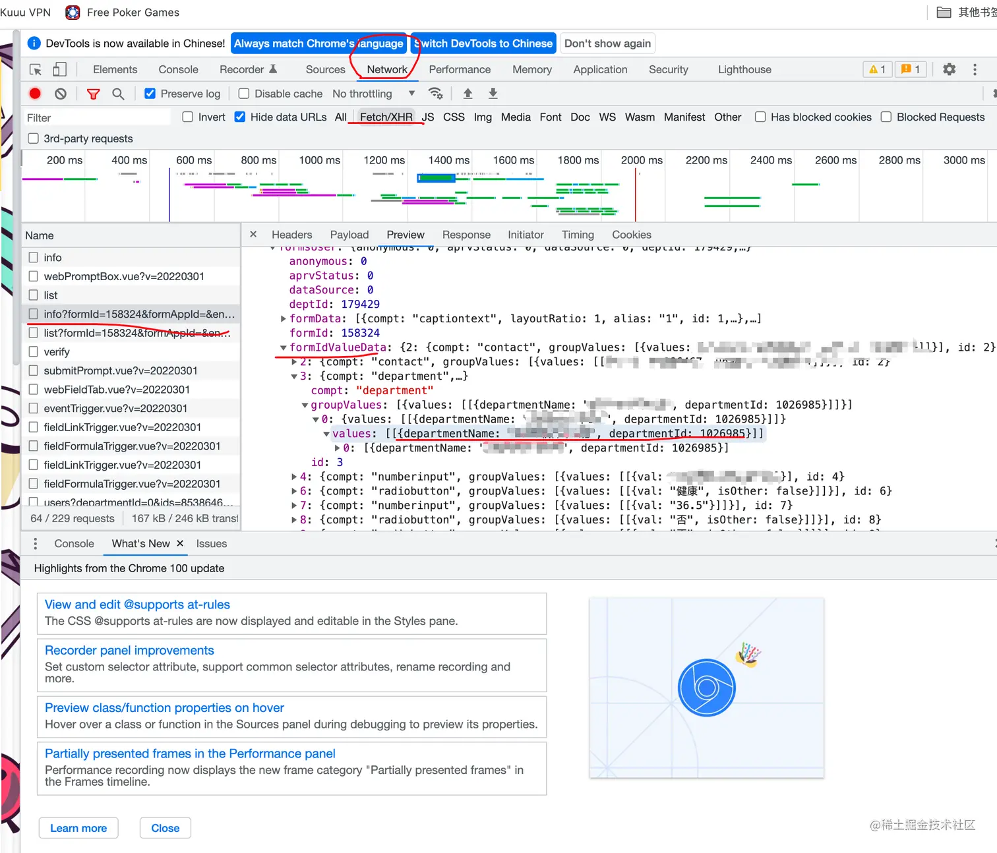This screenshot has height=853, width=997.
Task: Uncheck Hide data URLs checkbox
Action: point(240,117)
